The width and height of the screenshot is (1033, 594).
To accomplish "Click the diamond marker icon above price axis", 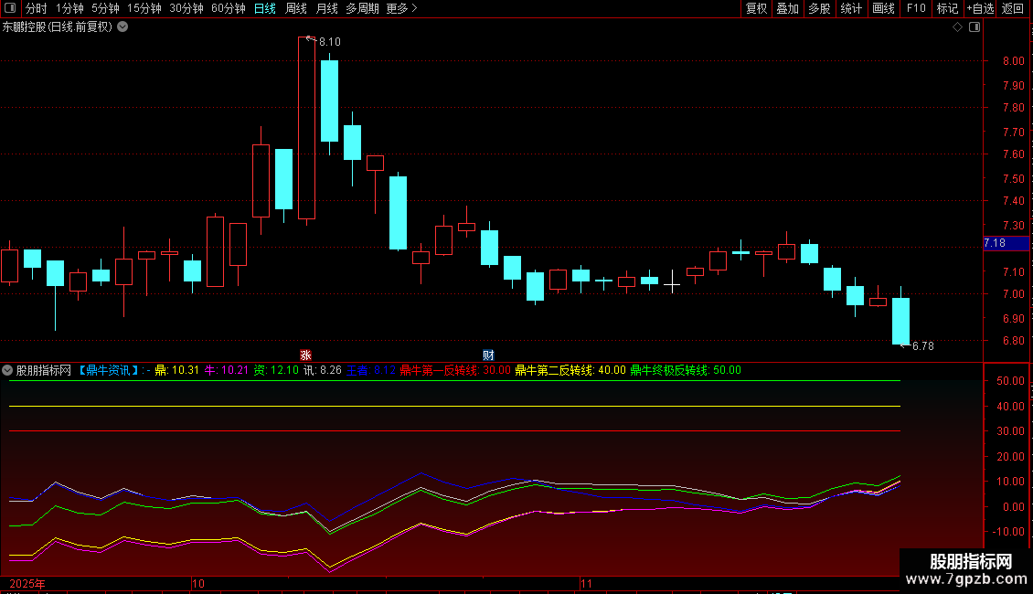I will pyautogui.click(x=957, y=27).
